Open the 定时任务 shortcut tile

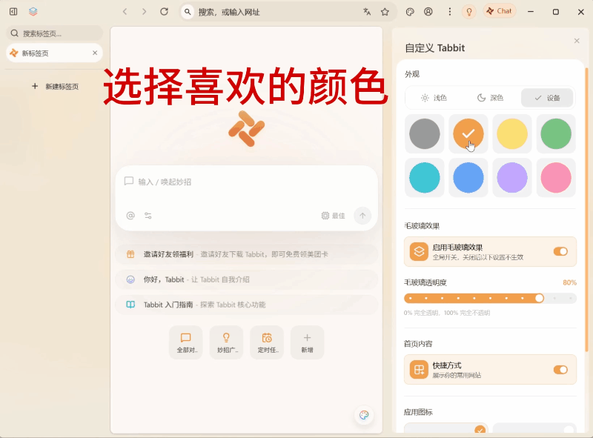[267, 342]
